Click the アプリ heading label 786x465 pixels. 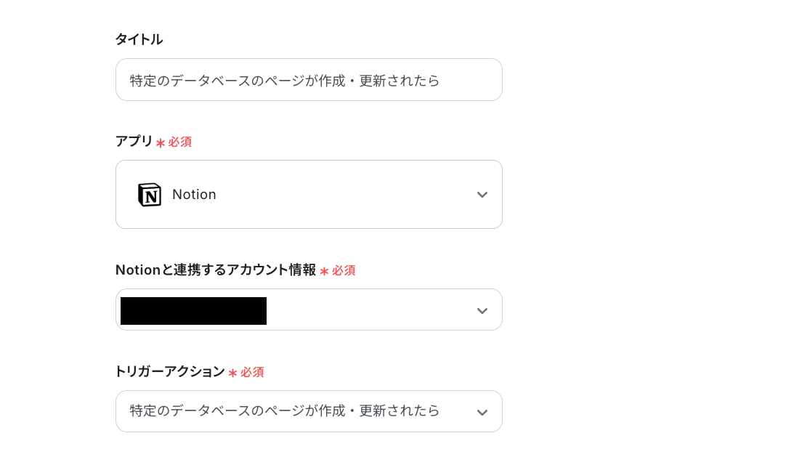[133, 142]
